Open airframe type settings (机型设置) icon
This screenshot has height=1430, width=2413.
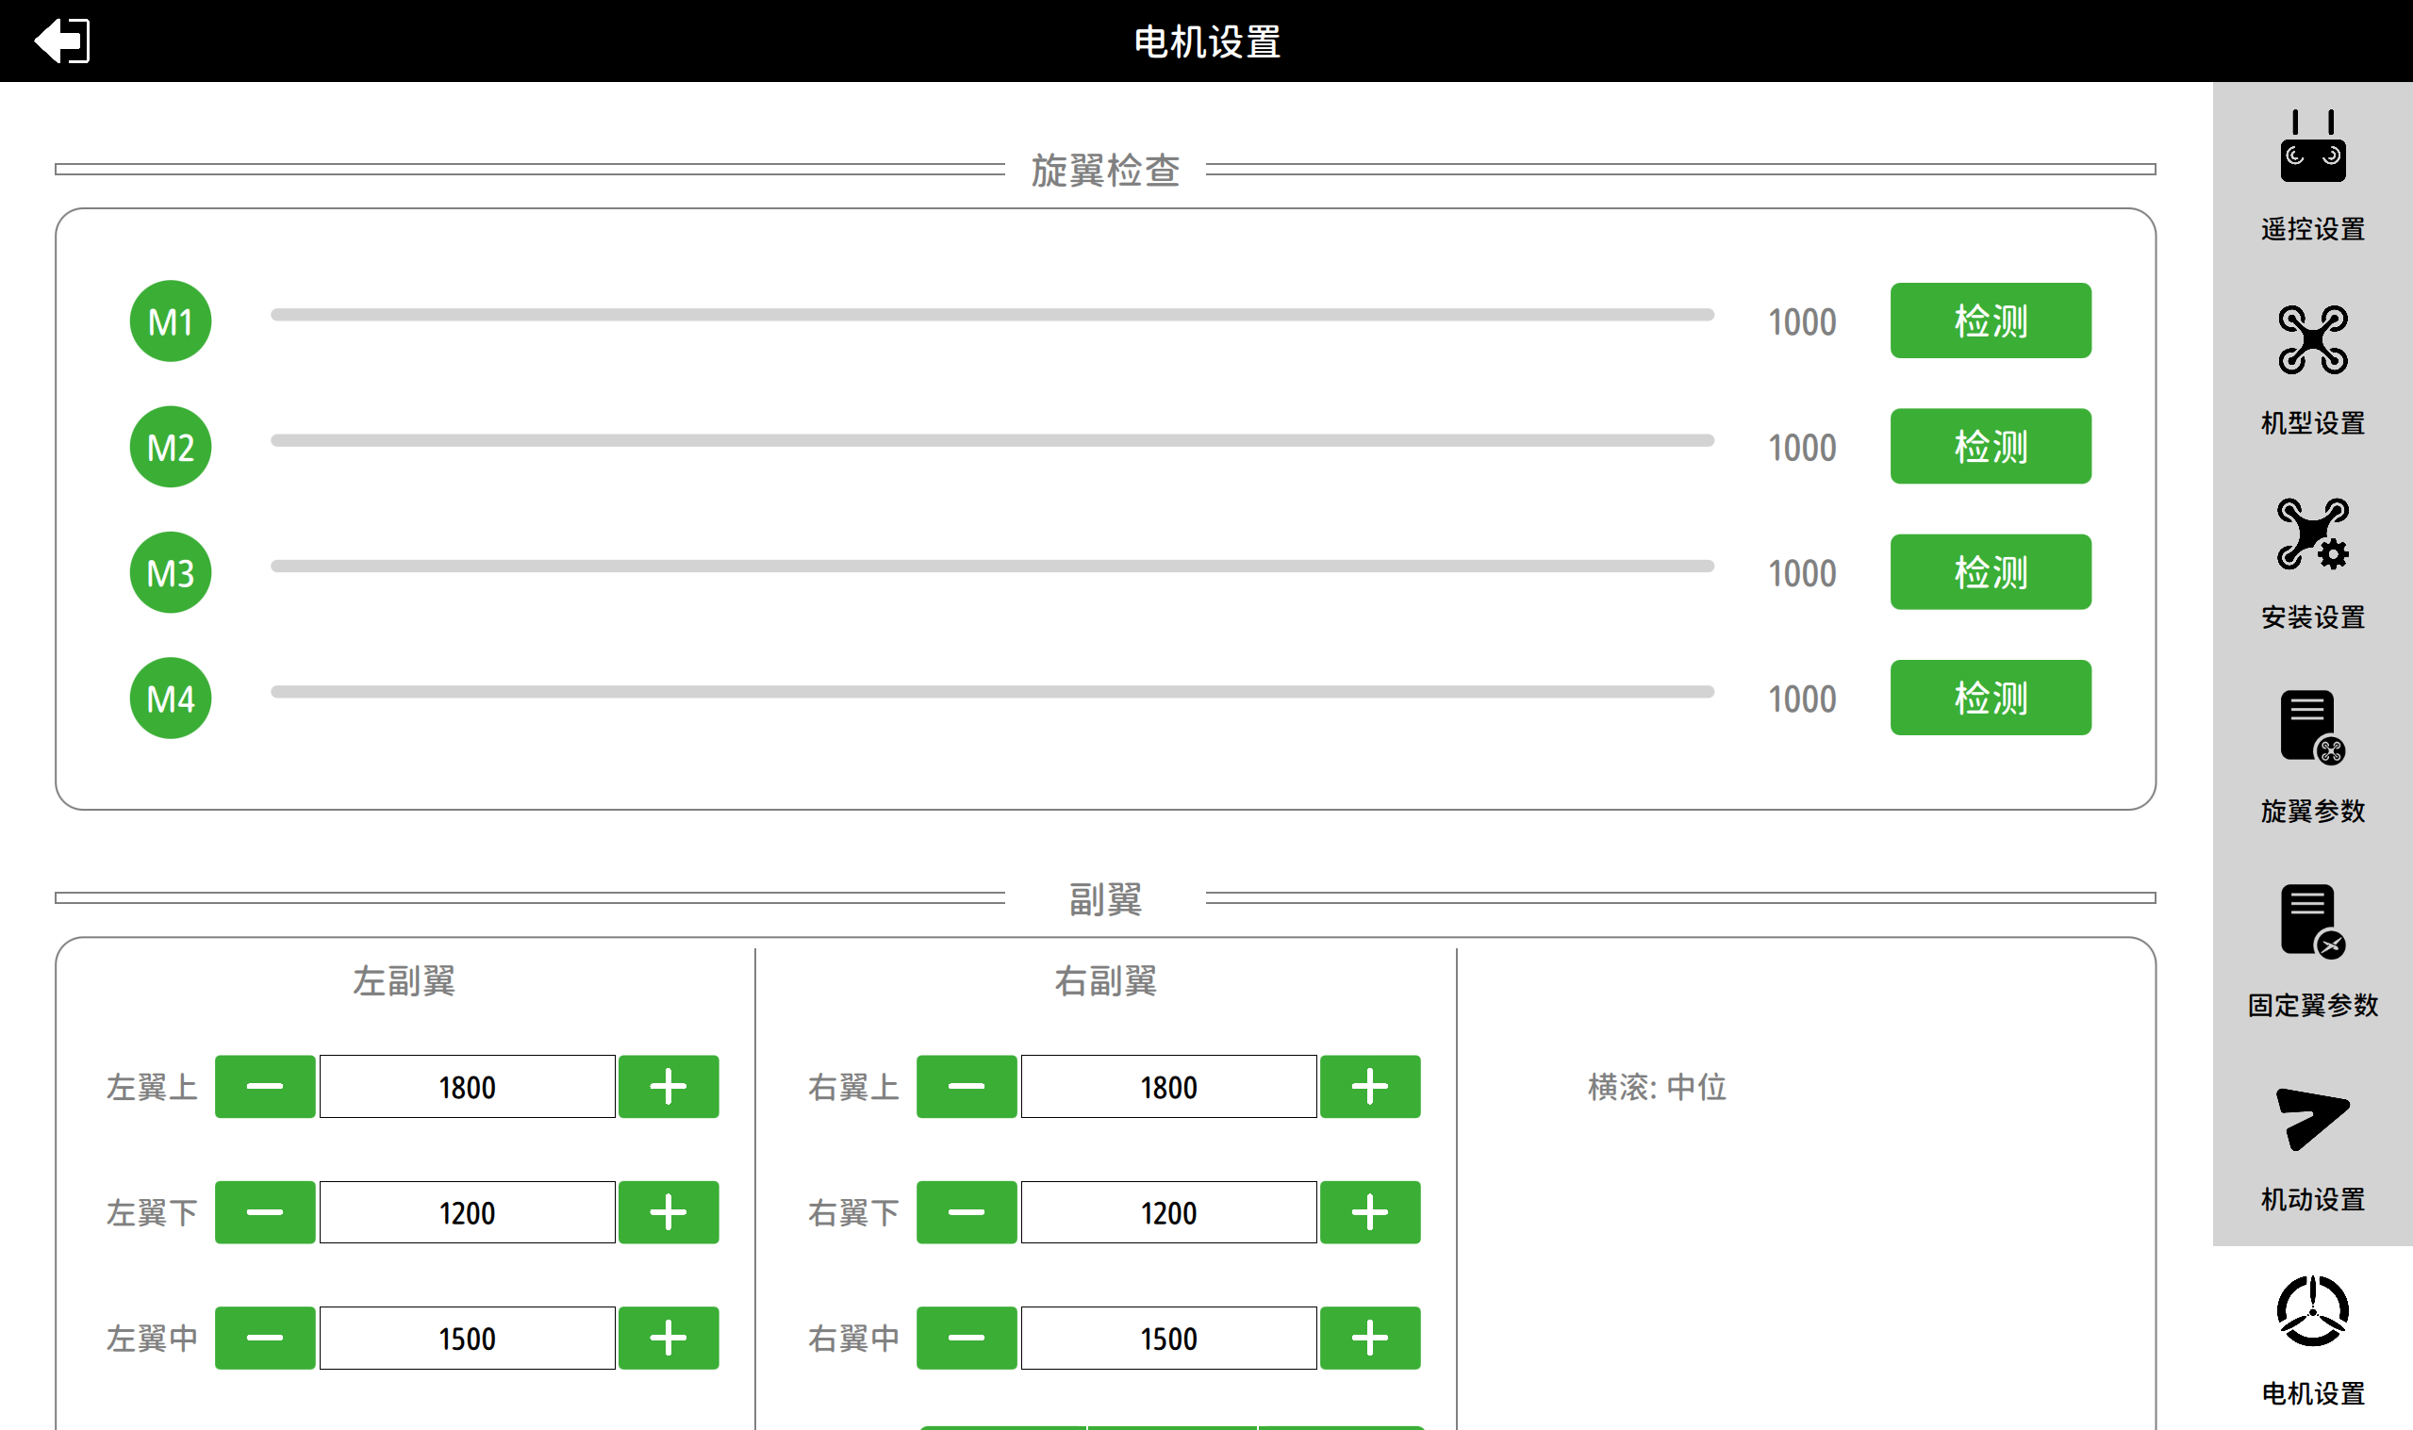[x=2312, y=340]
